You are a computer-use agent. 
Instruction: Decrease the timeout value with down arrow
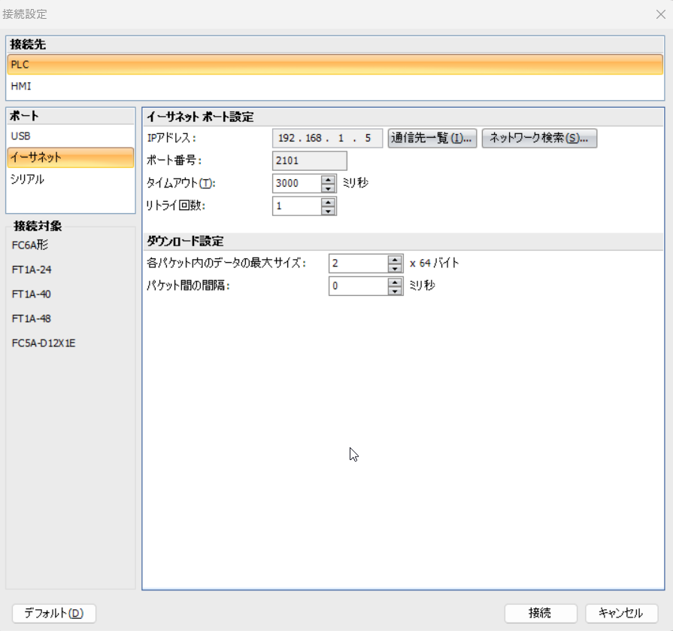click(x=329, y=188)
